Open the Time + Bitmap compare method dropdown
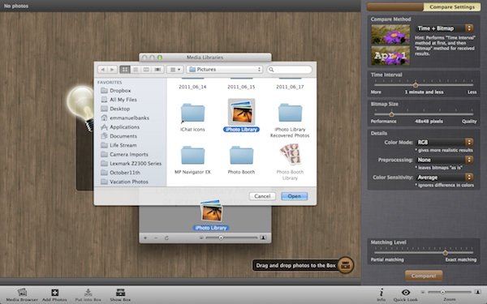This screenshot has height=304, width=487. click(x=445, y=28)
